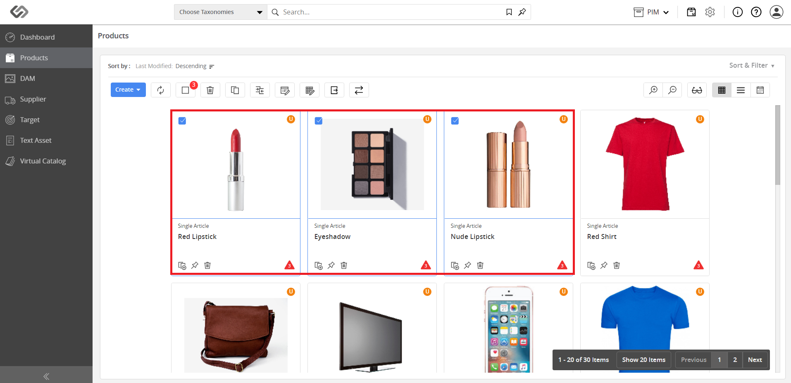791x383 pixels.
Task: Click the Next pagination button
Action: (x=755, y=360)
